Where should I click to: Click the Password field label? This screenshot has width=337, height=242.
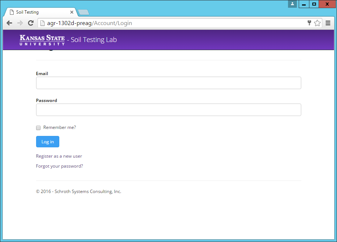tap(46, 100)
